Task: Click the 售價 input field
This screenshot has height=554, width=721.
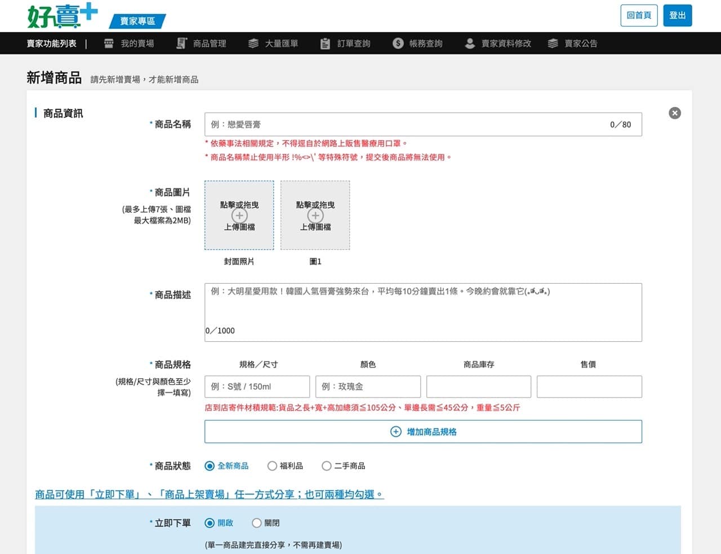Action: click(589, 387)
